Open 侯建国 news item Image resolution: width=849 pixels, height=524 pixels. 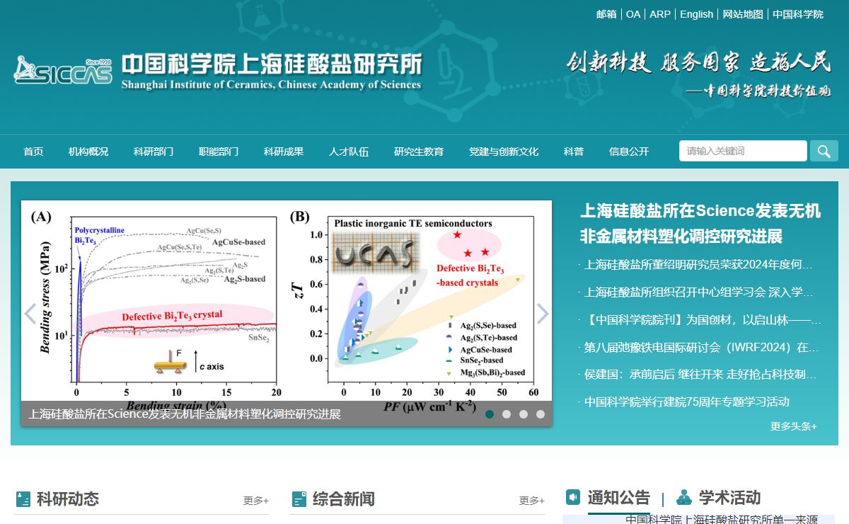click(x=700, y=374)
